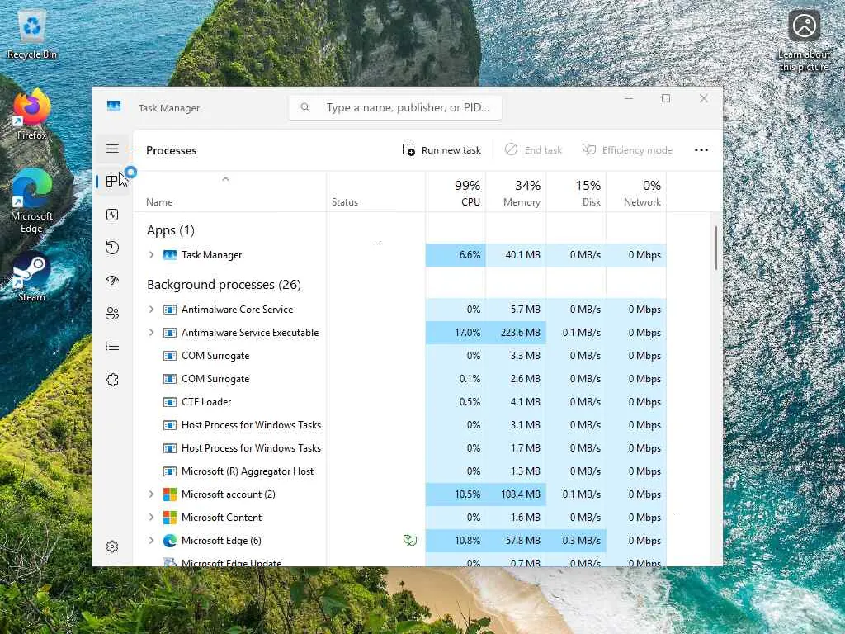Expand the Microsoft Content process
Viewport: 845px width, 634px height.
point(152,518)
